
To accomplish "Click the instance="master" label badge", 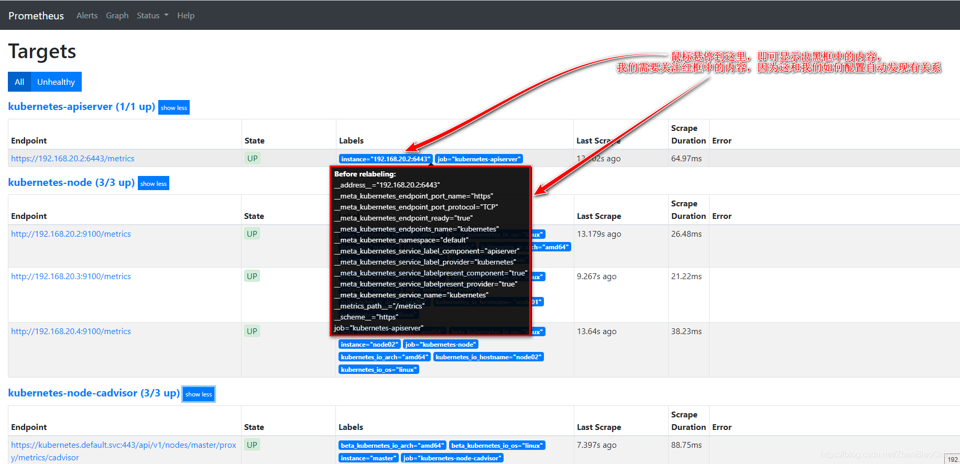I will pyautogui.click(x=368, y=458).
